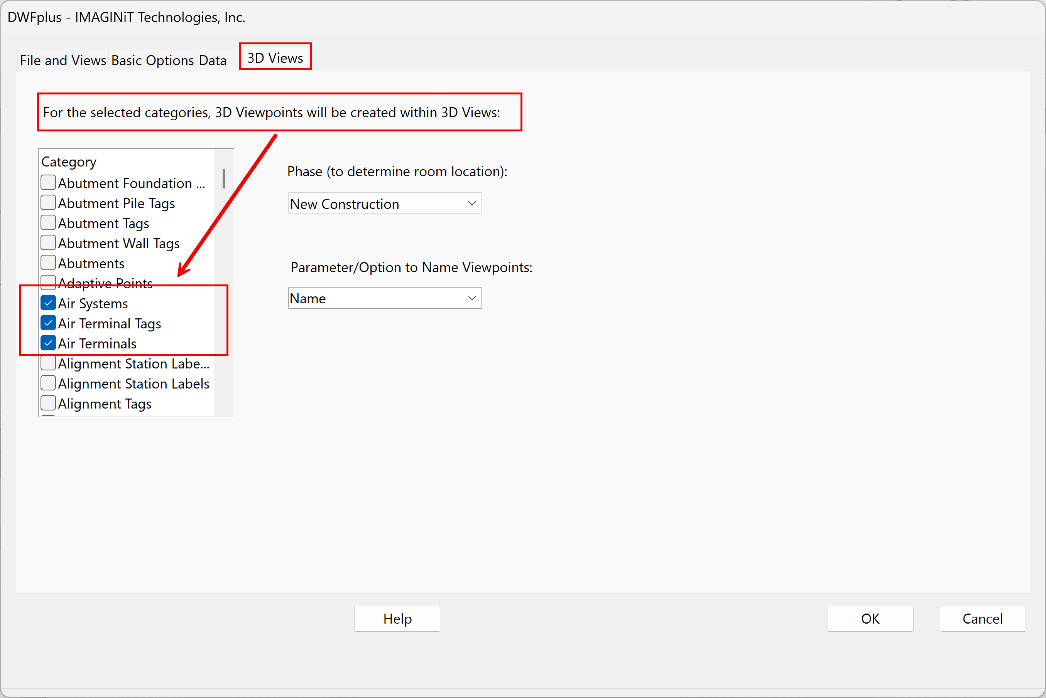Open the Basic Options tab

(152, 60)
